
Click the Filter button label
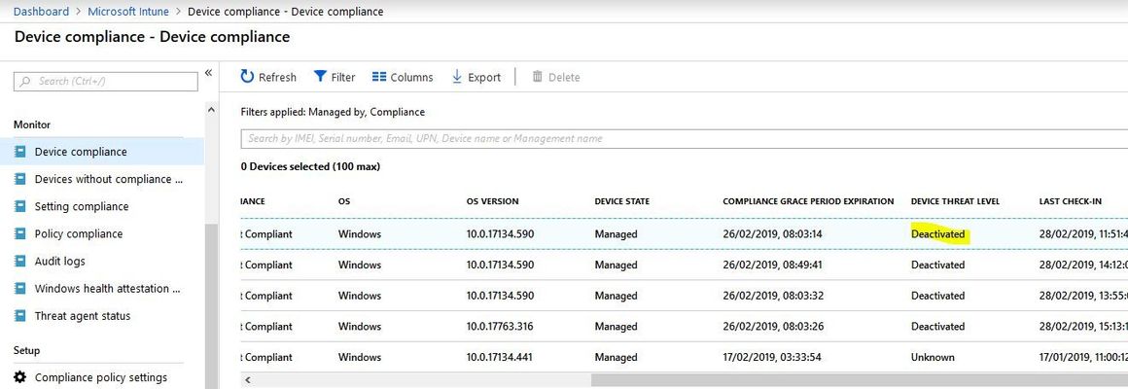pos(343,77)
